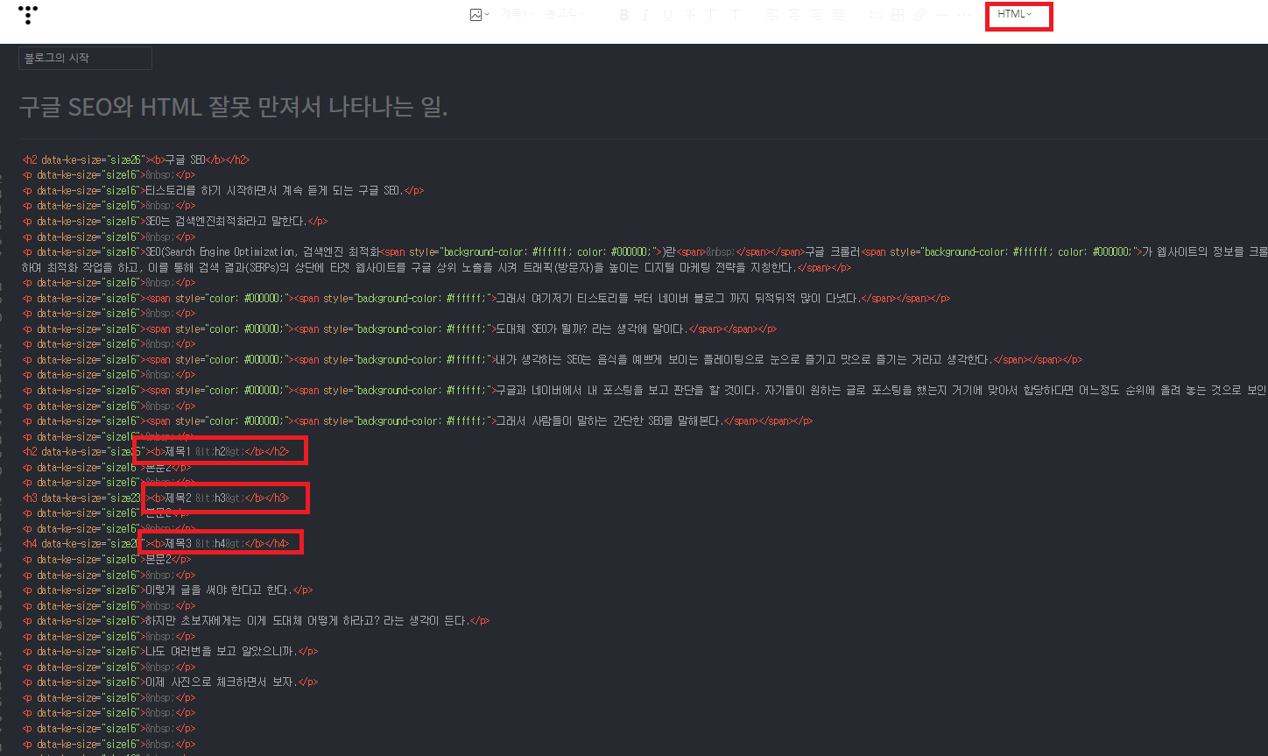Align text left
This screenshot has height=756, width=1268.
(772, 15)
